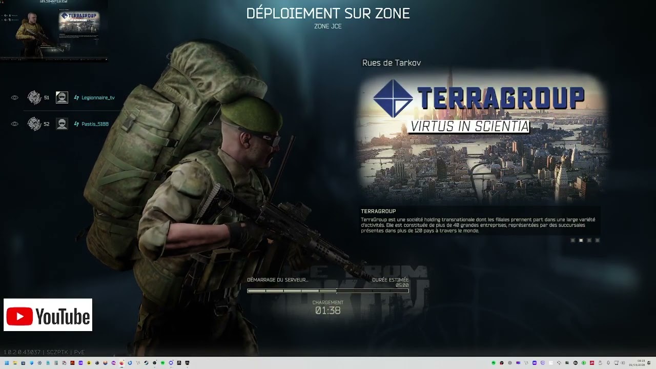Click the "DÉPLOIEMENT SUR ZONE" title
The image size is (656, 369).
point(328,14)
